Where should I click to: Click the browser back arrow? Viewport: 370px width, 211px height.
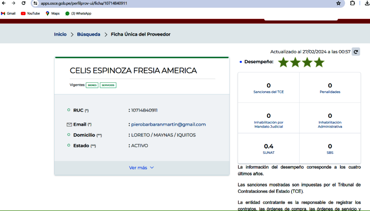[4, 3]
